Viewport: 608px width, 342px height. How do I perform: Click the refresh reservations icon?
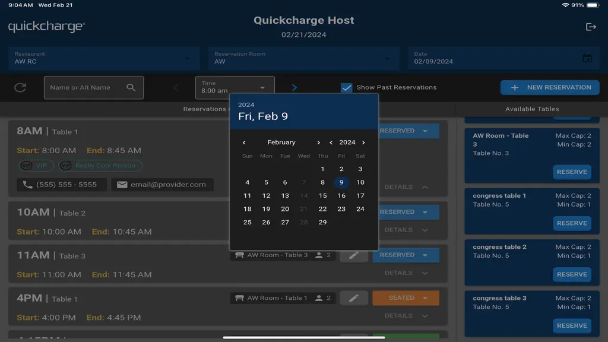click(x=20, y=88)
